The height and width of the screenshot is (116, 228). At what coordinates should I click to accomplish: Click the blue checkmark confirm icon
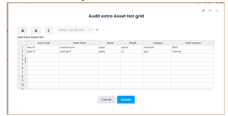(97, 30)
